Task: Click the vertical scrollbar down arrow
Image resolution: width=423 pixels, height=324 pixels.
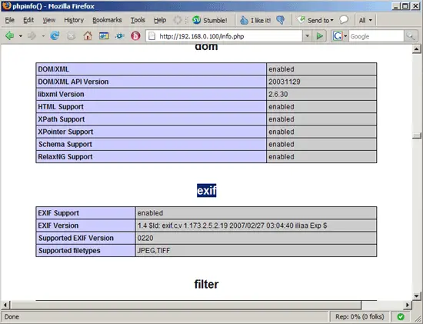Action: point(417,296)
